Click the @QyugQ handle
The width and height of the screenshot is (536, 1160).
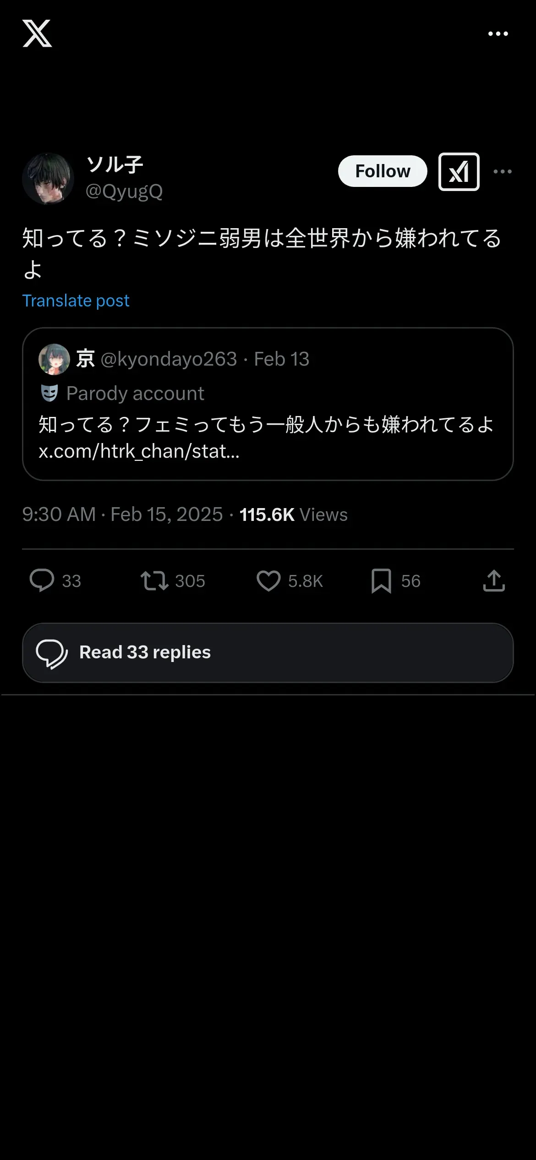[x=124, y=191]
